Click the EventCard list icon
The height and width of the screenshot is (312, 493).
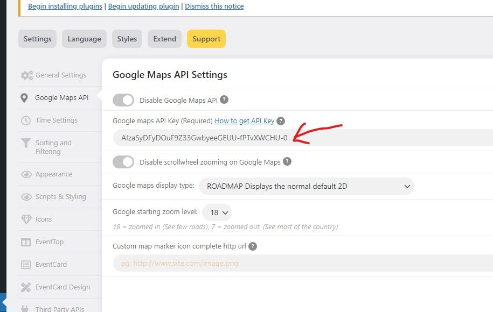[x=26, y=265]
